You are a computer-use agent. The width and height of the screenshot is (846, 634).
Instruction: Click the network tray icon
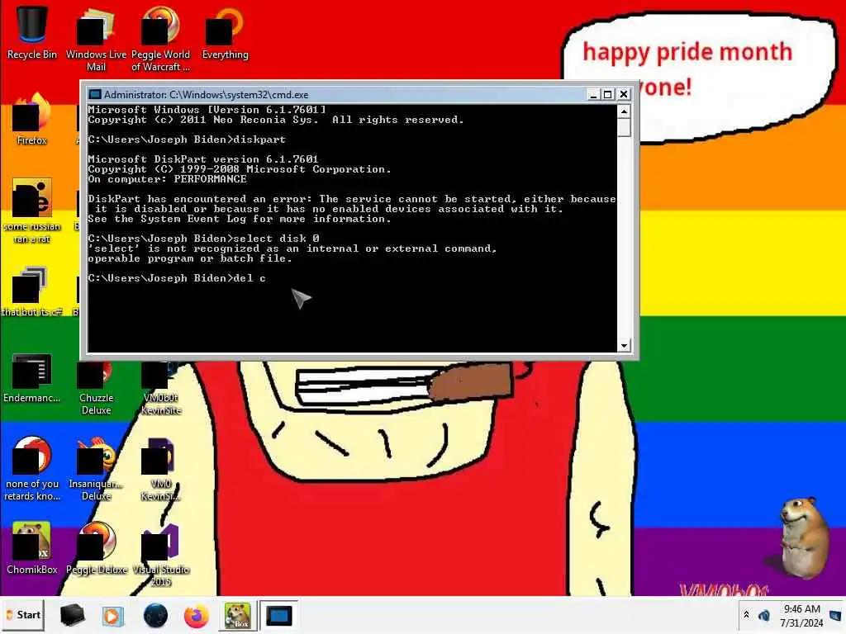pos(764,615)
